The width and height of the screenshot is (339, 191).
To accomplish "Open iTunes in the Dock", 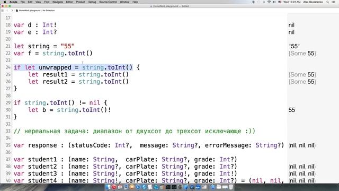I will (x=114, y=187).
